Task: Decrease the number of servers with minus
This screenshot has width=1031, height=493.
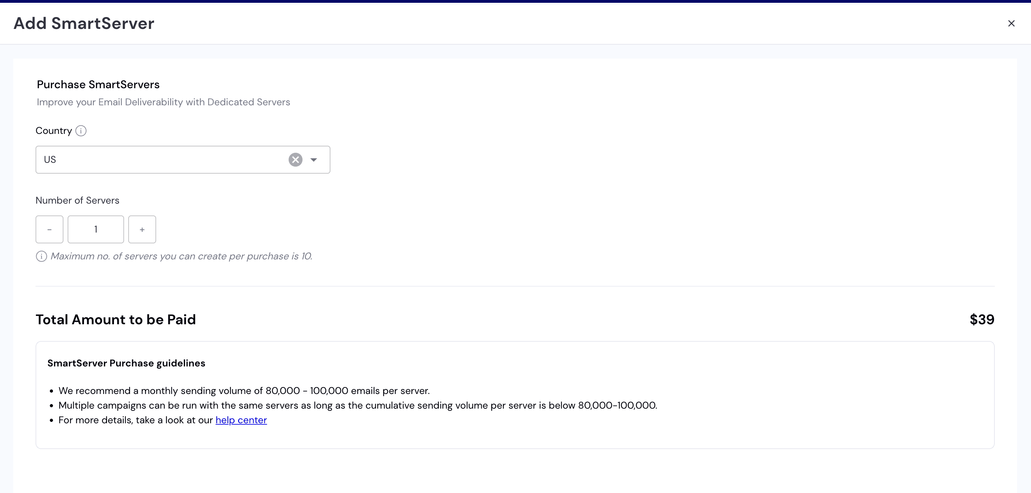Action: click(49, 229)
